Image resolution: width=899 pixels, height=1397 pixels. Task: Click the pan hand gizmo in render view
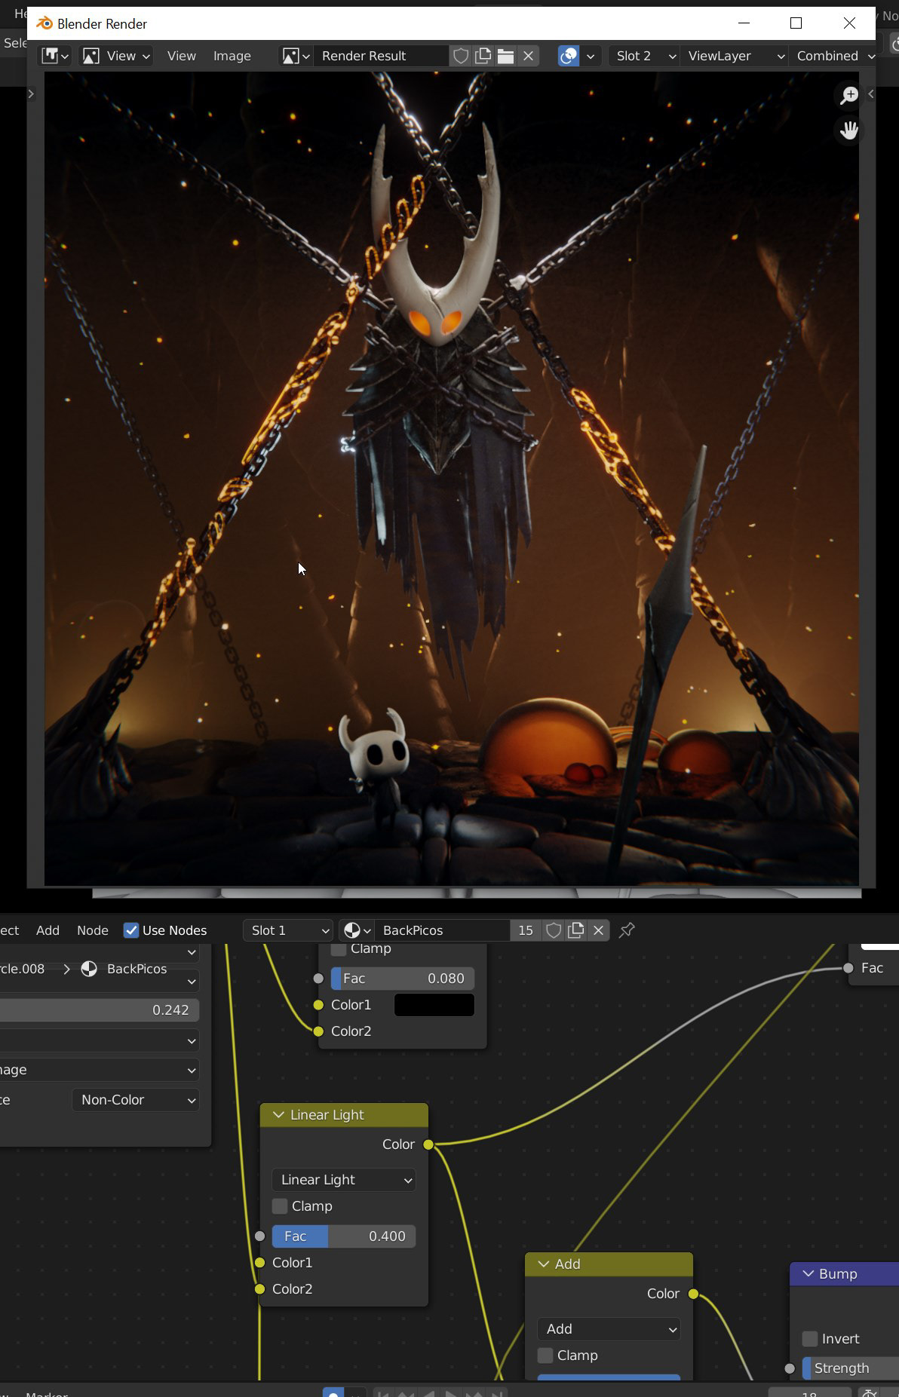[x=849, y=130]
